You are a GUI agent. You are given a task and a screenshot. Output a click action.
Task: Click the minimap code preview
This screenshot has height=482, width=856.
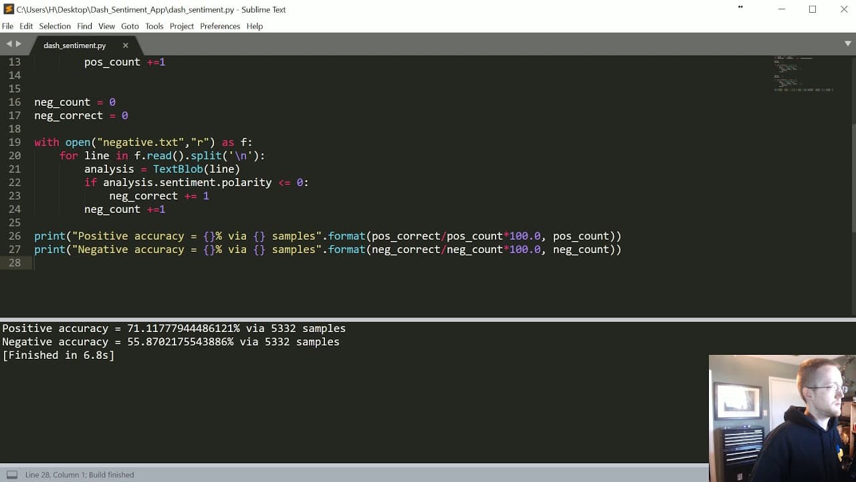[x=803, y=74]
